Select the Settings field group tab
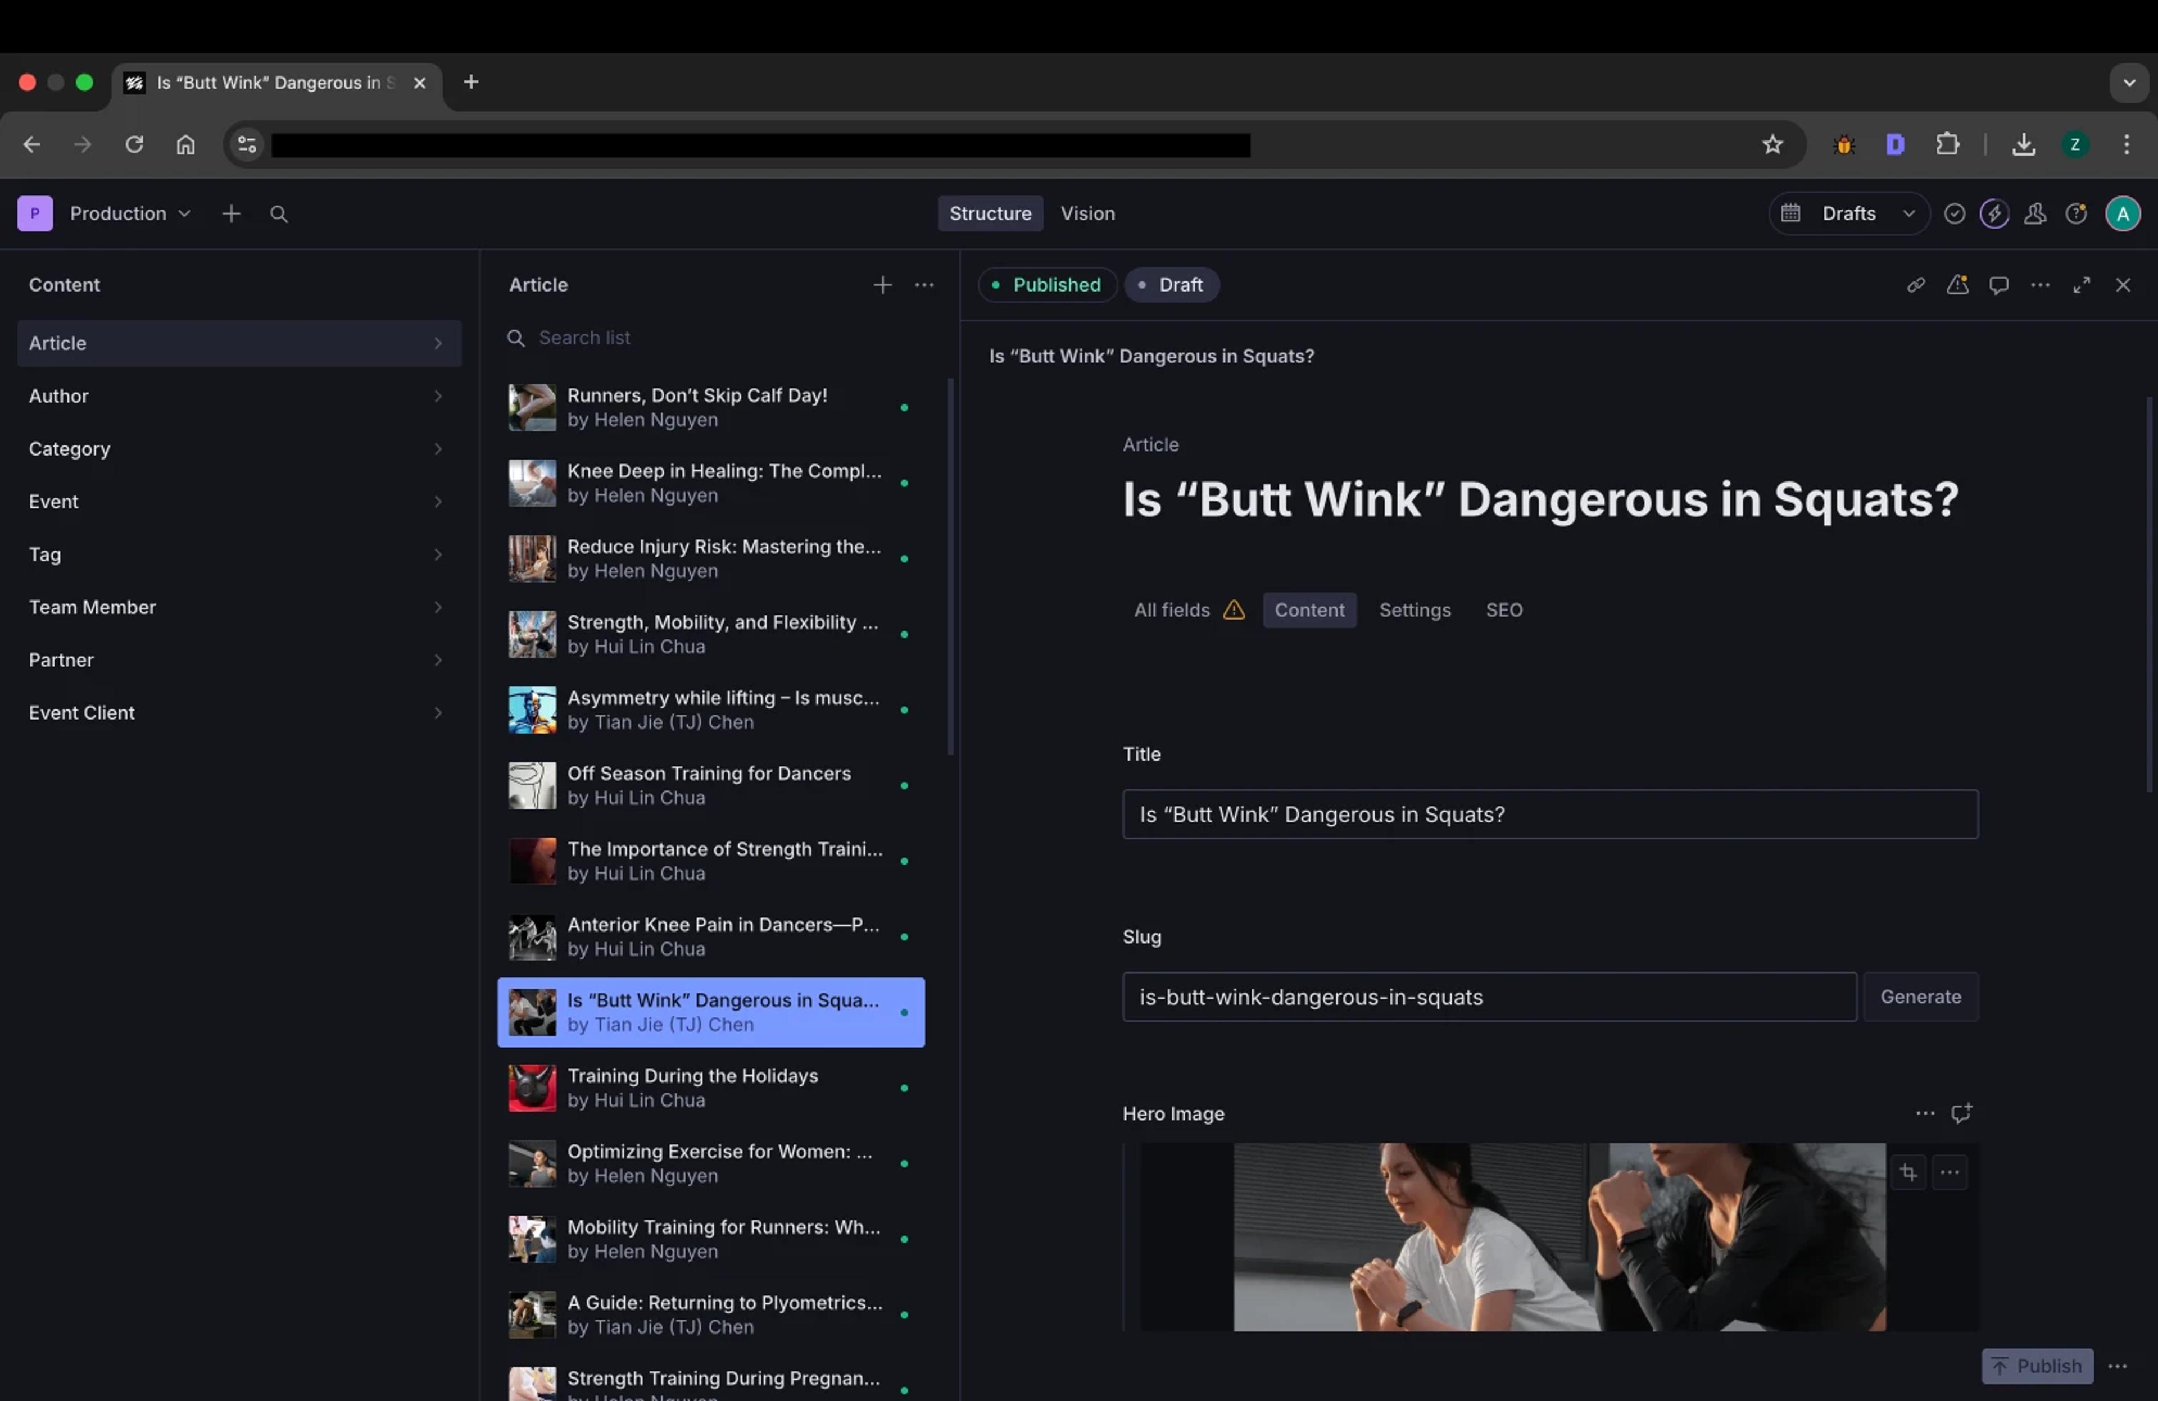The width and height of the screenshot is (2158, 1401). (x=1415, y=610)
